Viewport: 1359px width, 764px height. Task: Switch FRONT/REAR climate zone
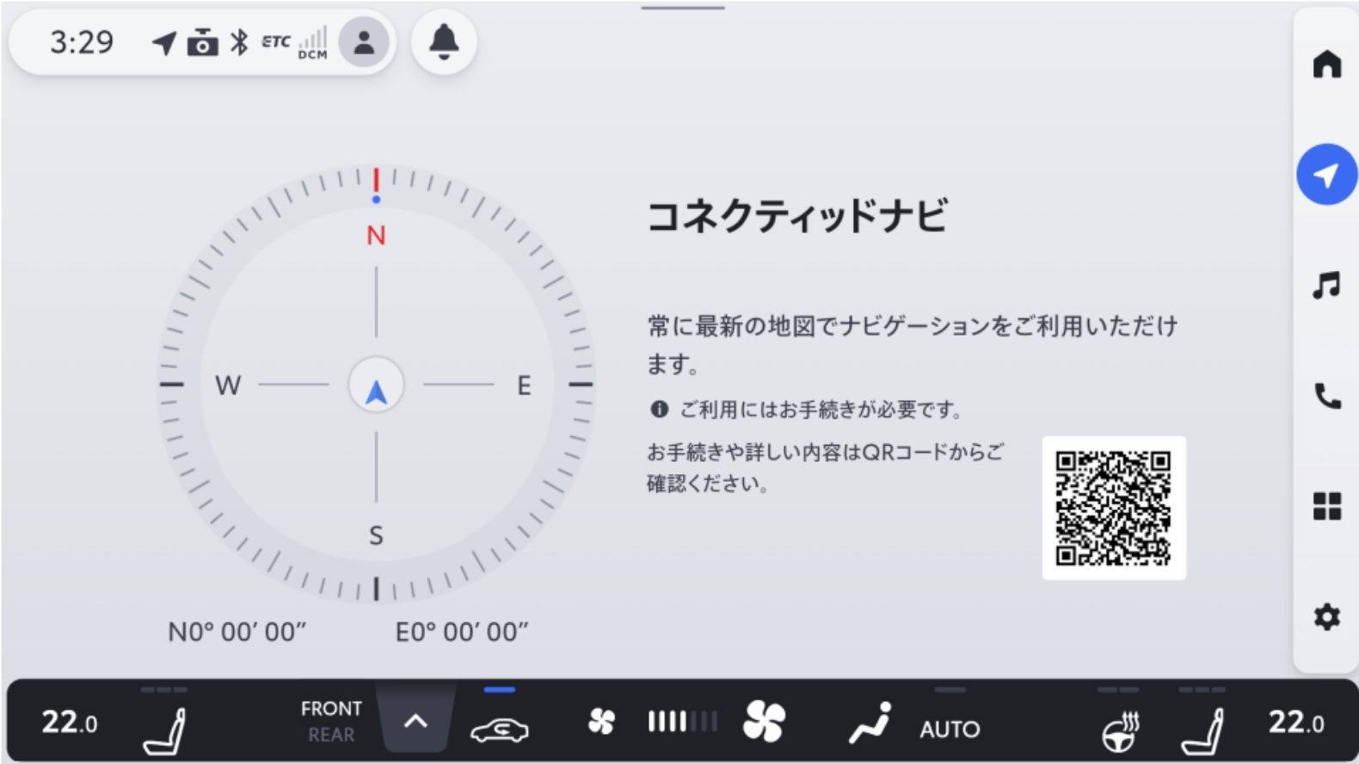(x=331, y=721)
